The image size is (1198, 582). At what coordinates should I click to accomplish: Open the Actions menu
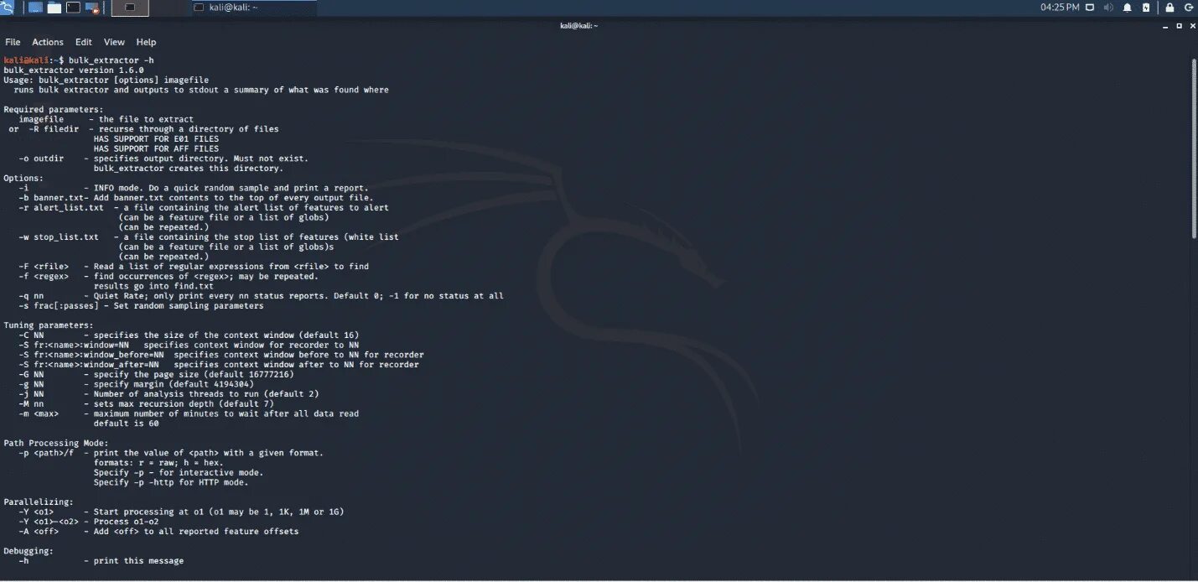pos(48,42)
